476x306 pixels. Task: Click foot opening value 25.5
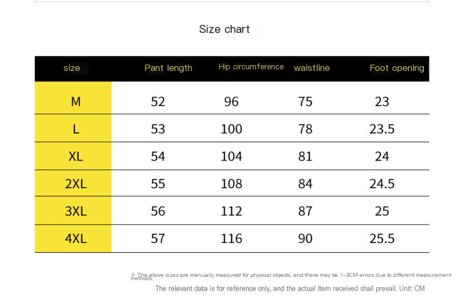tap(382, 239)
